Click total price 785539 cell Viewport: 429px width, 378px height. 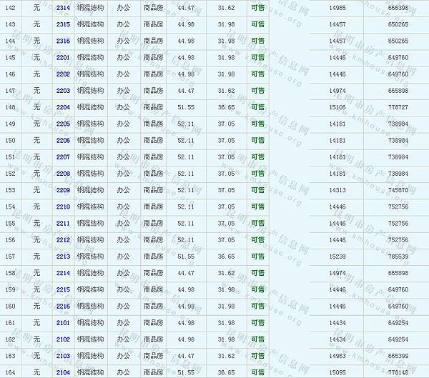[398, 256]
